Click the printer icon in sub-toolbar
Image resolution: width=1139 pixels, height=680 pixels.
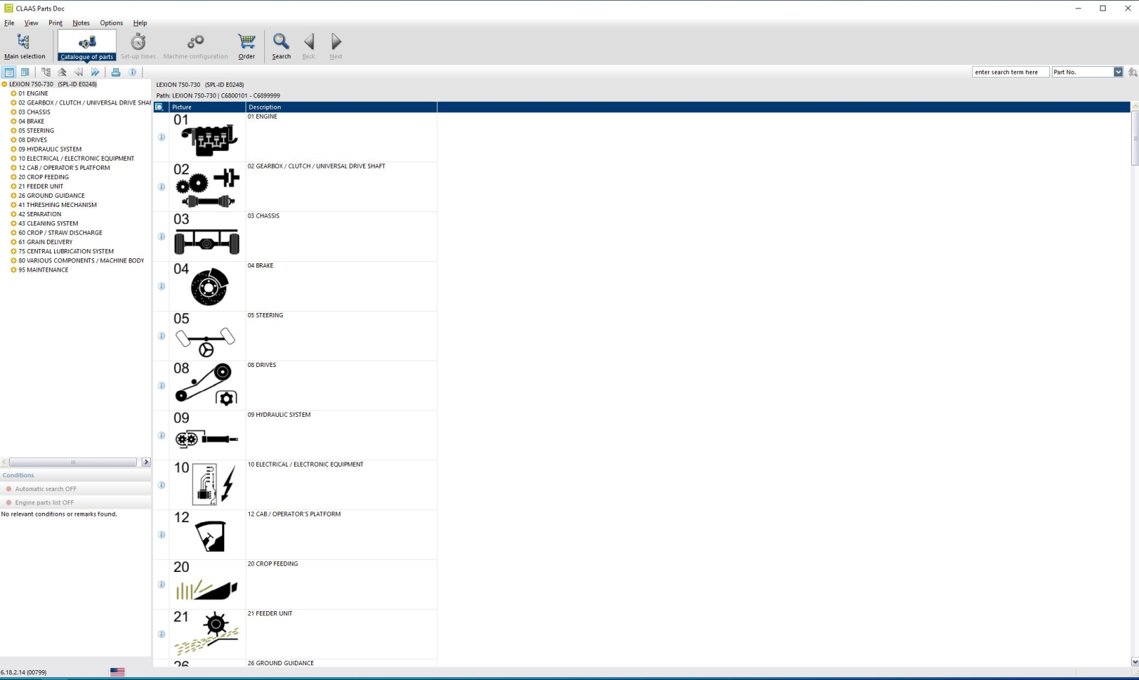coord(116,72)
